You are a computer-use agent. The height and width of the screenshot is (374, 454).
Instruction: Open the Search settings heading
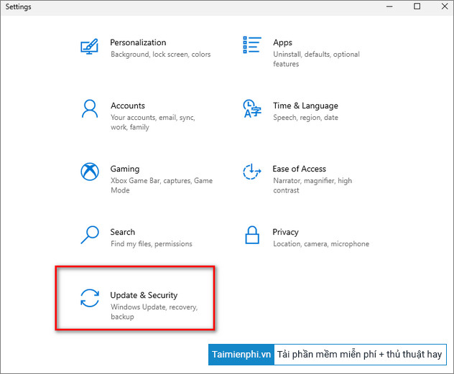122,232
